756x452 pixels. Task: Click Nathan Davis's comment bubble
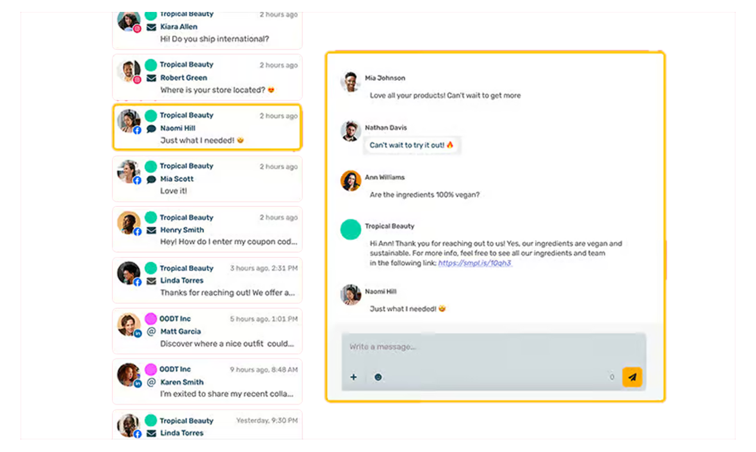pos(412,145)
